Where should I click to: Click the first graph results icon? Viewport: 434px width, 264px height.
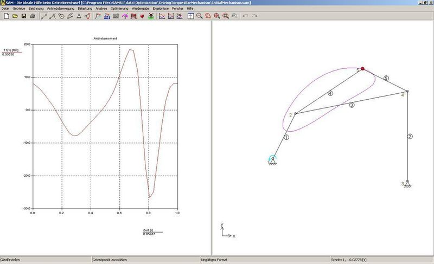pos(162,16)
